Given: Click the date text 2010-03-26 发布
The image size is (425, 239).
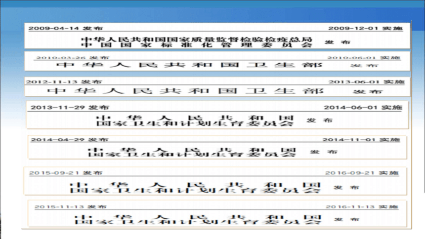Looking at the screenshot, I should pos(73,58).
